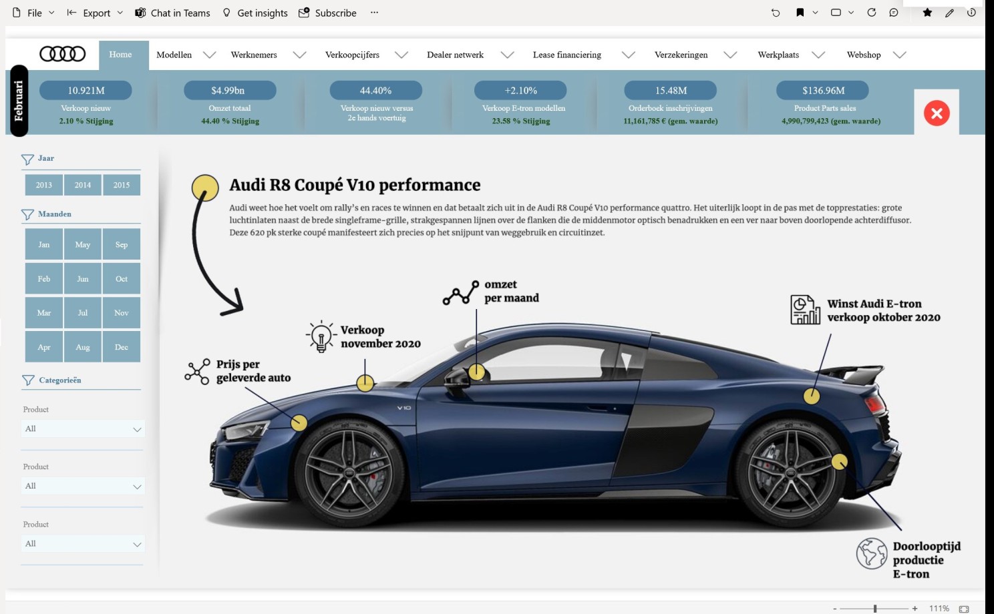Click the zoom out minus button

coord(835,609)
